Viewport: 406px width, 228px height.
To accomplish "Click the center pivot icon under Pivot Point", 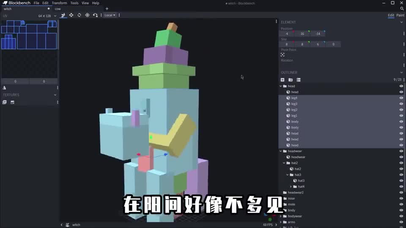I will click(x=283, y=55).
